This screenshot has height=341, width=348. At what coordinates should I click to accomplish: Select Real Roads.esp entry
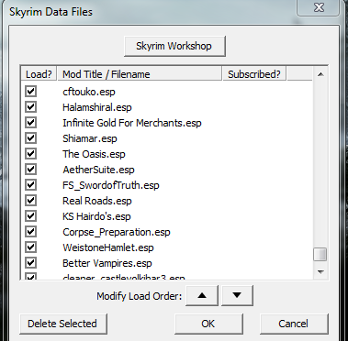pos(97,201)
